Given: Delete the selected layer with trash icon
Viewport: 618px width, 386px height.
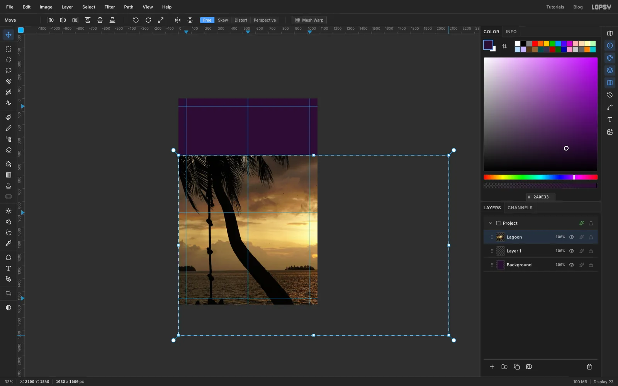Looking at the screenshot, I should coord(589,367).
